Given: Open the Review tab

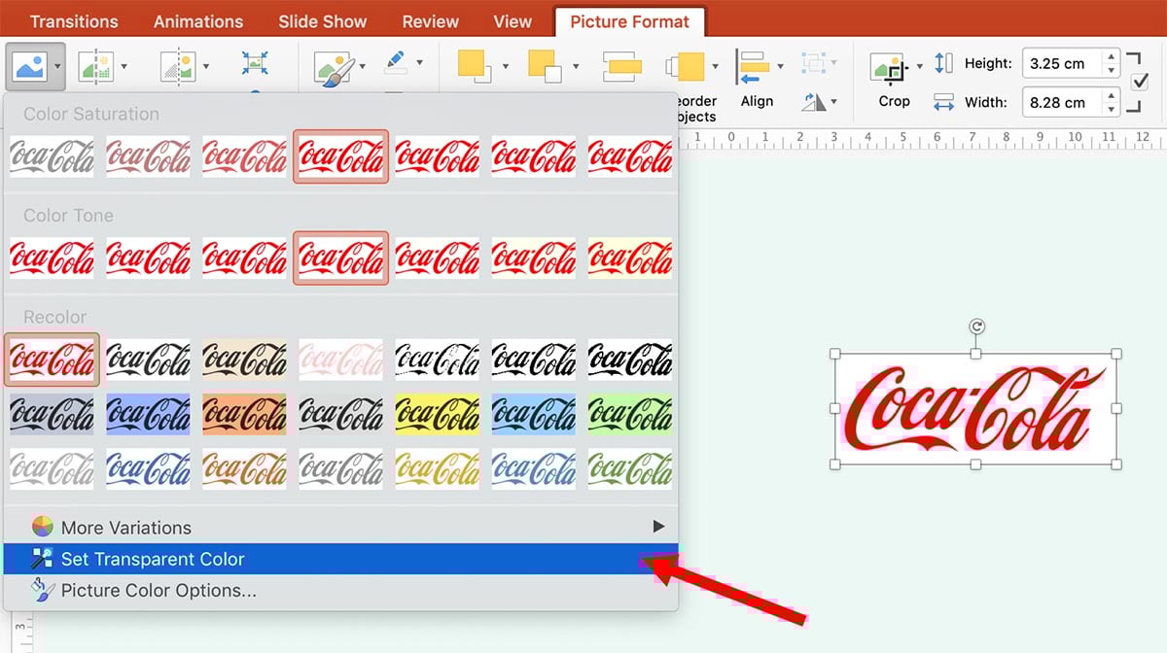Looking at the screenshot, I should (431, 21).
